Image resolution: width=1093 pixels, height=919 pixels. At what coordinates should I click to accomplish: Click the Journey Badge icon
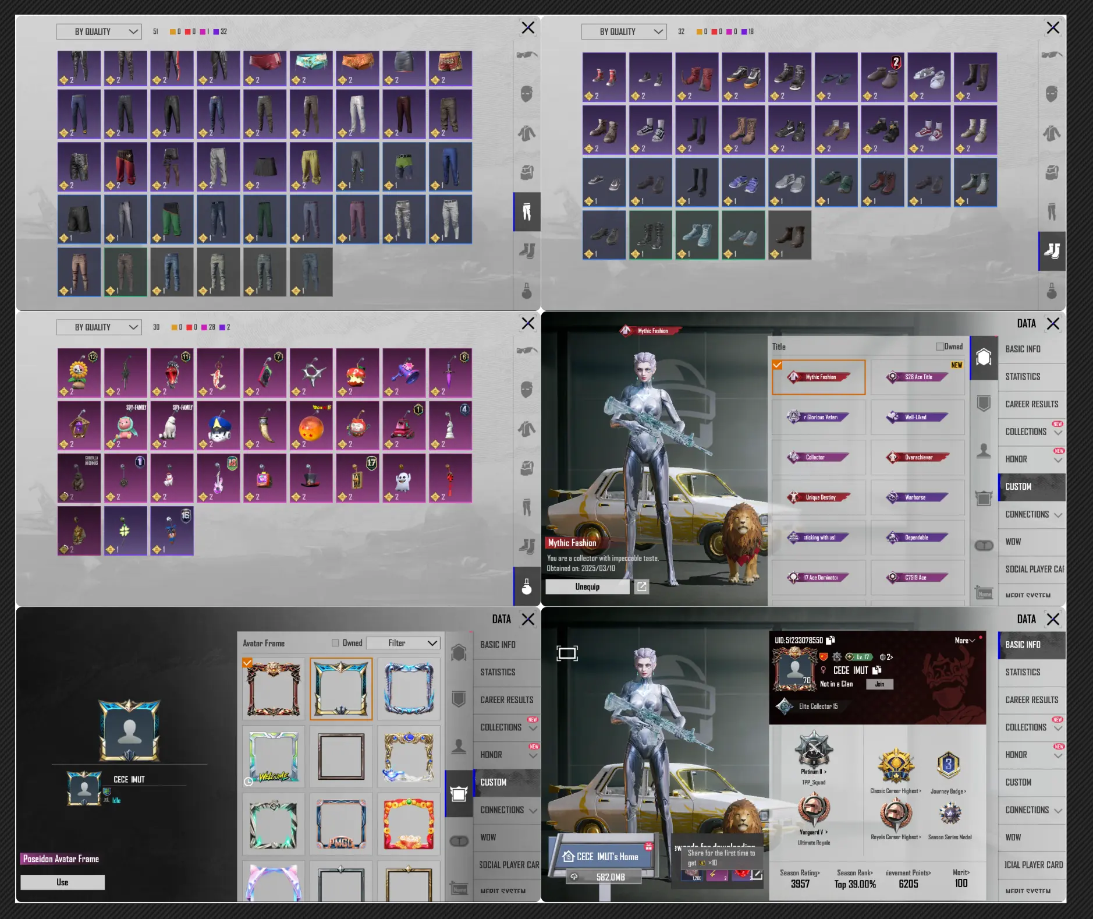(x=948, y=765)
